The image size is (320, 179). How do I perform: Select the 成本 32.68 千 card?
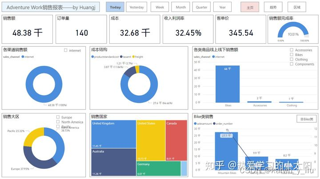coord(135,29)
